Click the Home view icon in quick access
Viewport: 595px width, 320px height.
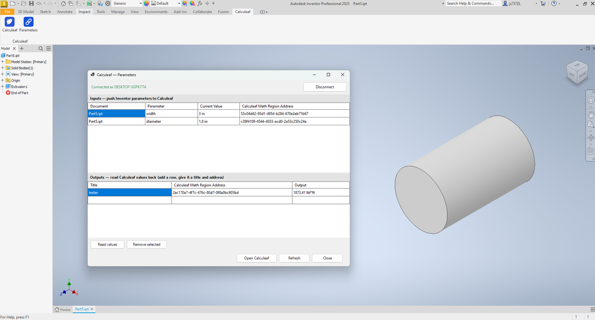click(x=63, y=3)
